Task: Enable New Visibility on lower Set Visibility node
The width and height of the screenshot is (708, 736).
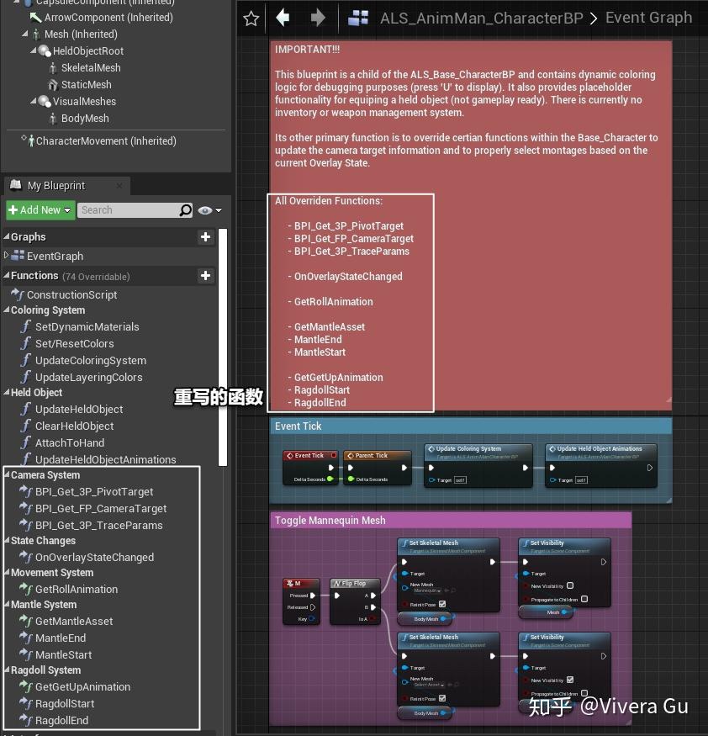Action: pos(571,680)
